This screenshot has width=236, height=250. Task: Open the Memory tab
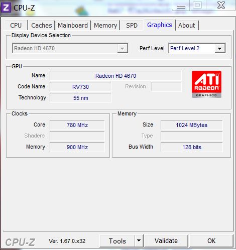click(105, 26)
